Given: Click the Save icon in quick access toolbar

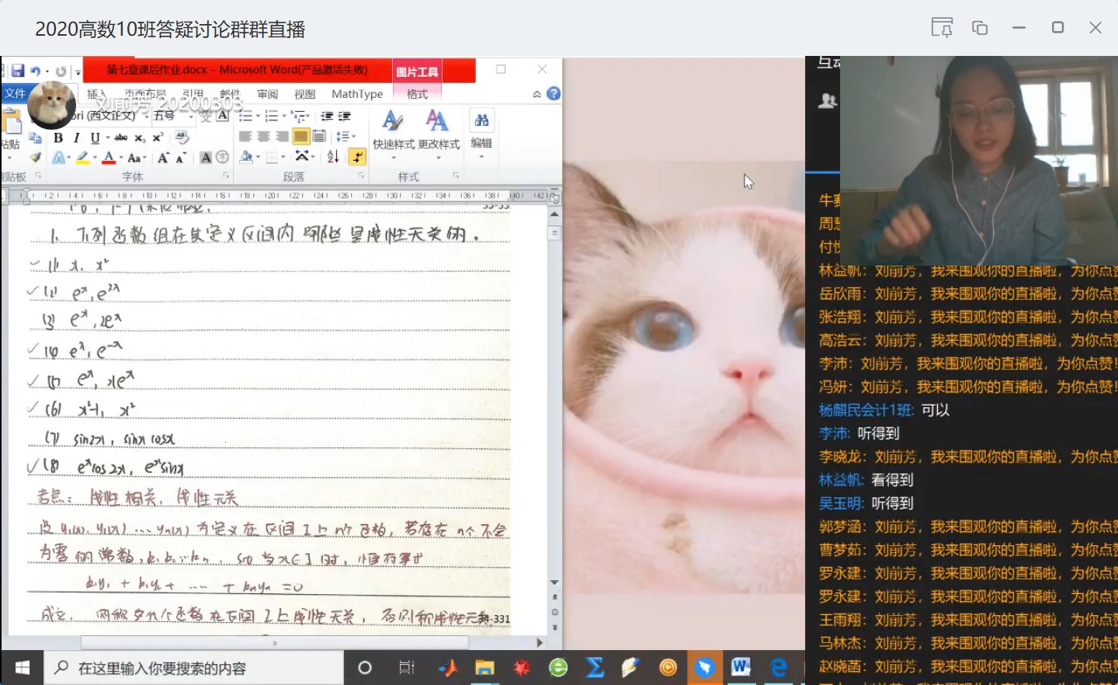Looking at the screenshot, I should pos(18,71).
